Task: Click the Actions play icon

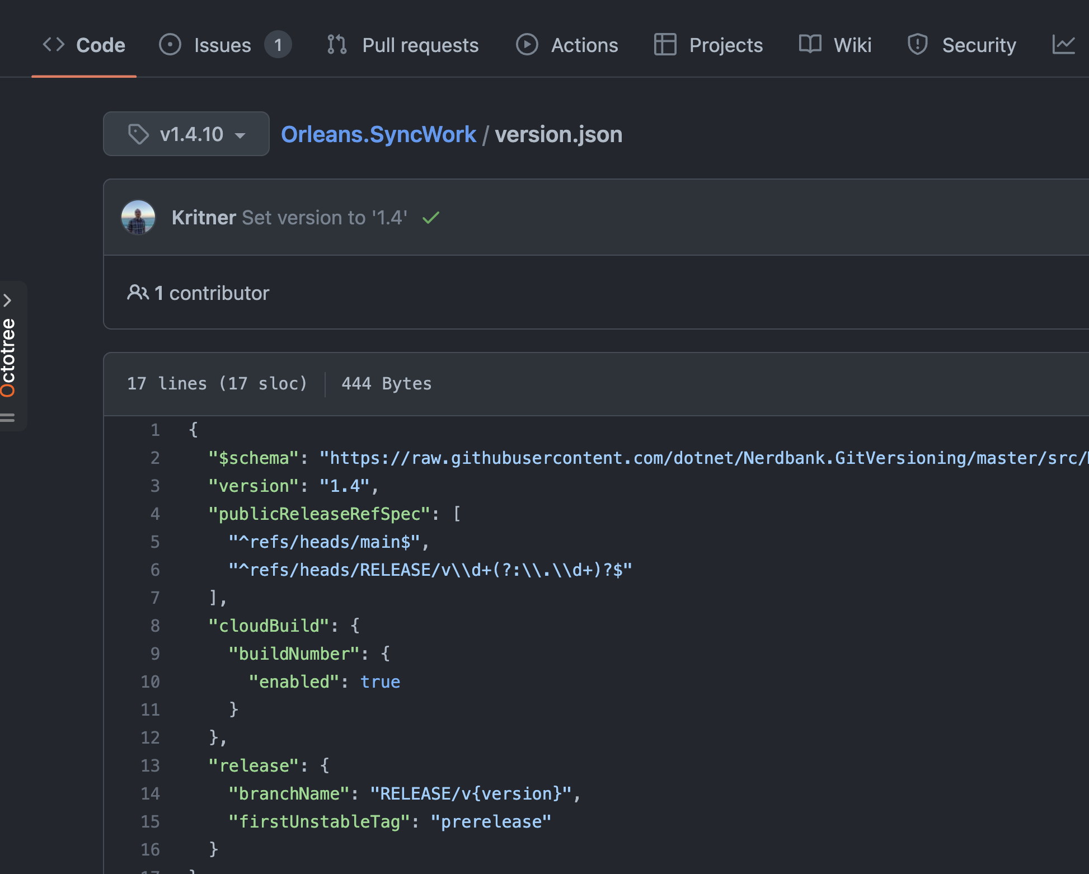Action: click(527, 45)
